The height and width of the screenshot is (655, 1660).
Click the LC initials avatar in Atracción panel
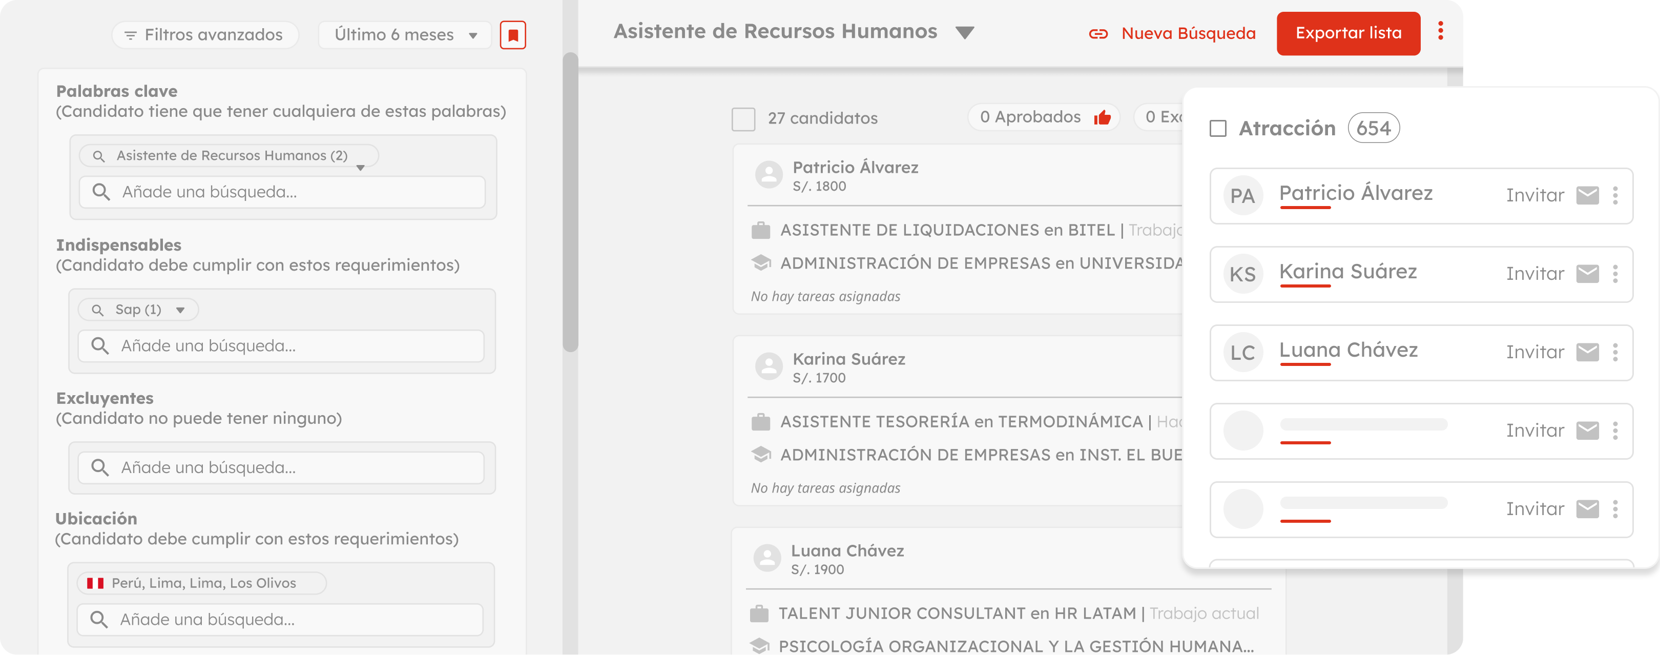[x=1242, y=353]
